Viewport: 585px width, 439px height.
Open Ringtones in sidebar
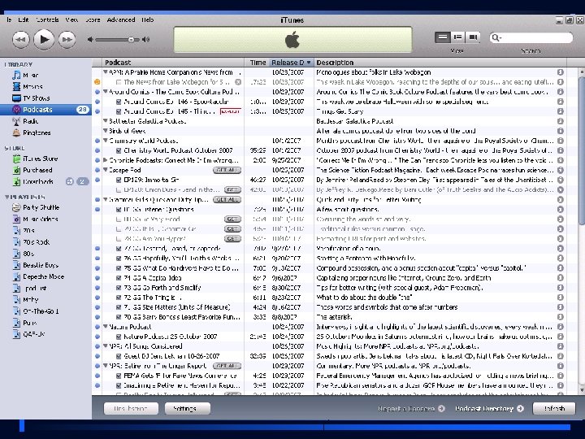(x=36, y=132)
